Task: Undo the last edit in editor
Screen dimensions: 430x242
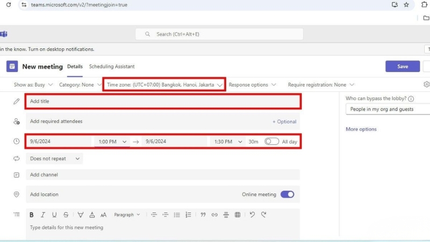Action: coord(252,215)
